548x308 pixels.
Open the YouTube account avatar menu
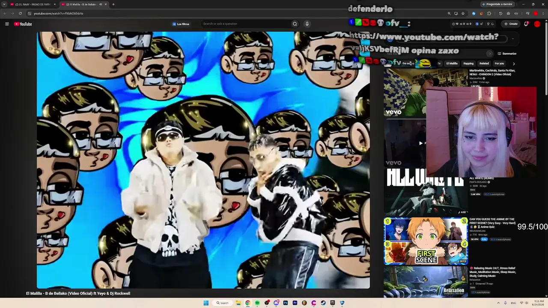[537, 24]
